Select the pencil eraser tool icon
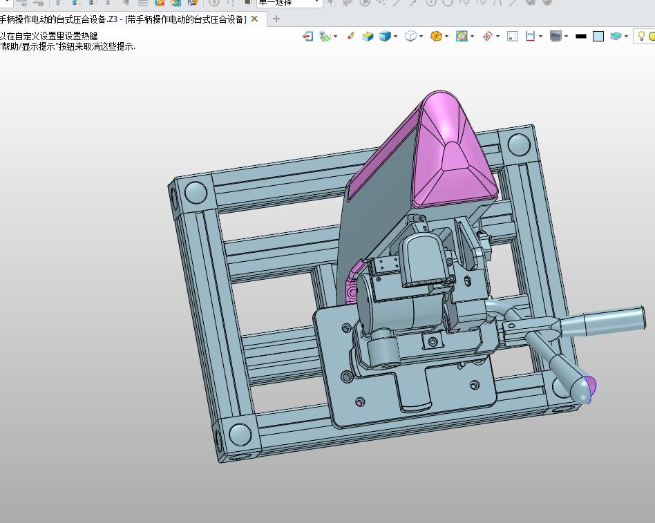 [351, 36]
